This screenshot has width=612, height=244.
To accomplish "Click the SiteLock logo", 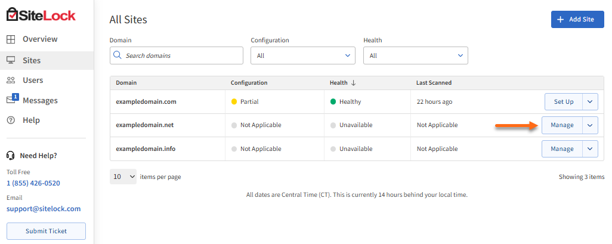I will click(41, 15).
